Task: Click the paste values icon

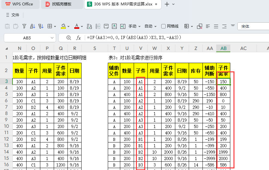Action: tap(7, 26)
